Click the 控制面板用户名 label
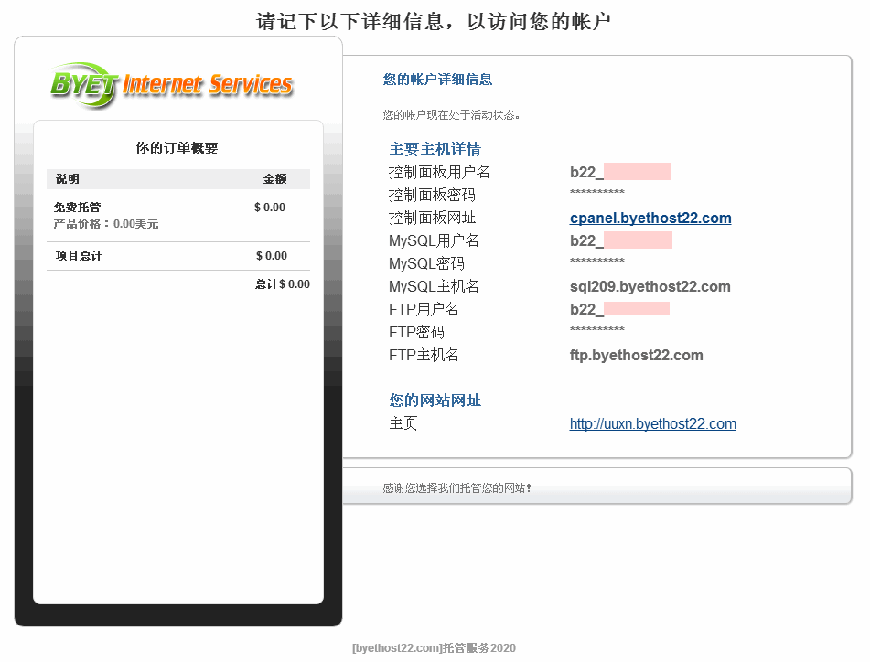 coord(439,172)
